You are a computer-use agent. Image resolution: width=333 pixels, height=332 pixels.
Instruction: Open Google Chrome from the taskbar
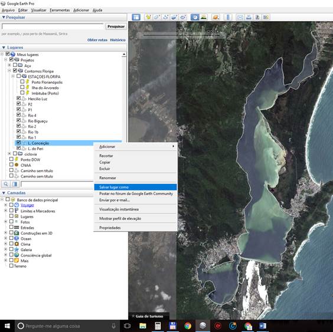pos(188,326)
